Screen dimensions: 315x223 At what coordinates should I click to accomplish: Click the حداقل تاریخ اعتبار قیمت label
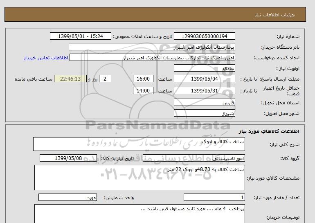[x=281, y=91]
